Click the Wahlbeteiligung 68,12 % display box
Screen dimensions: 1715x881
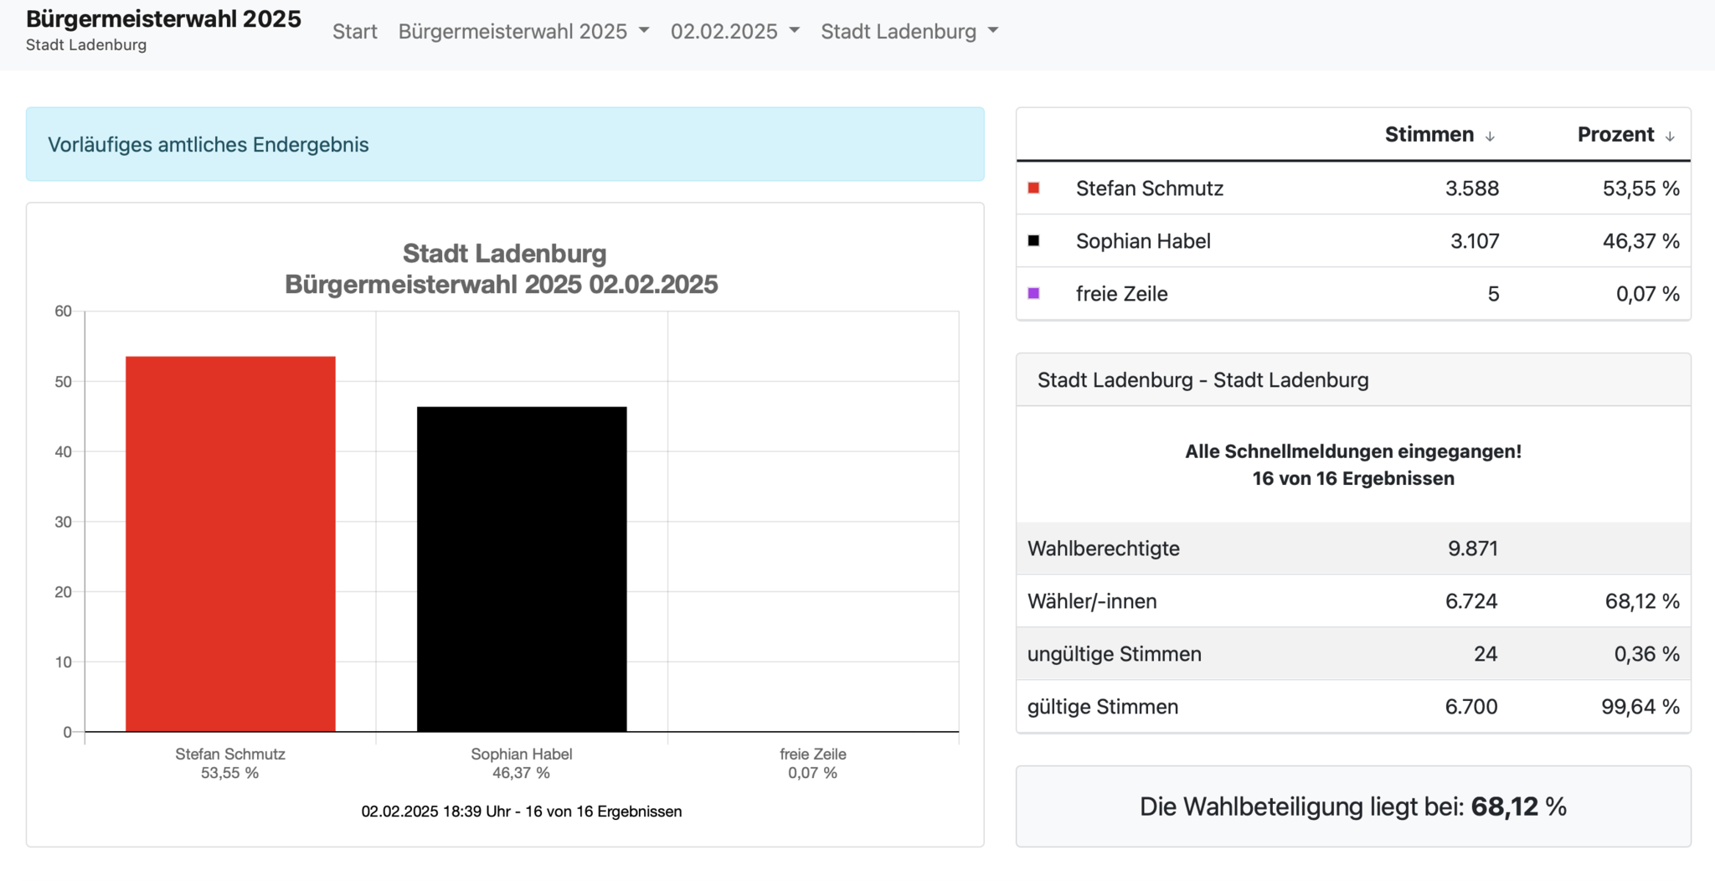(x=1353, y=806)
